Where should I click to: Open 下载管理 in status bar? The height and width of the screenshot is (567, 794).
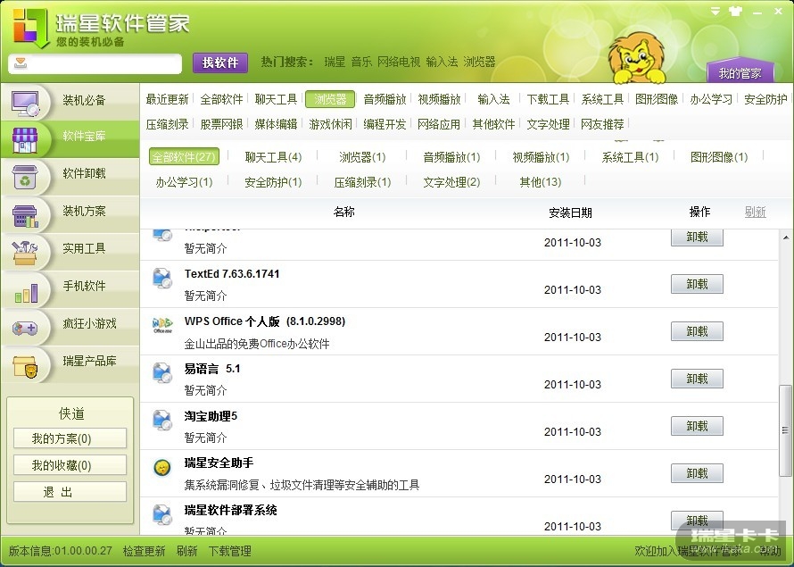230,551
